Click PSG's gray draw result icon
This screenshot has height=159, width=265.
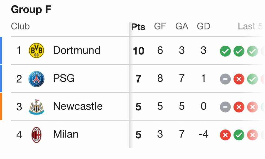coord(225,79)
